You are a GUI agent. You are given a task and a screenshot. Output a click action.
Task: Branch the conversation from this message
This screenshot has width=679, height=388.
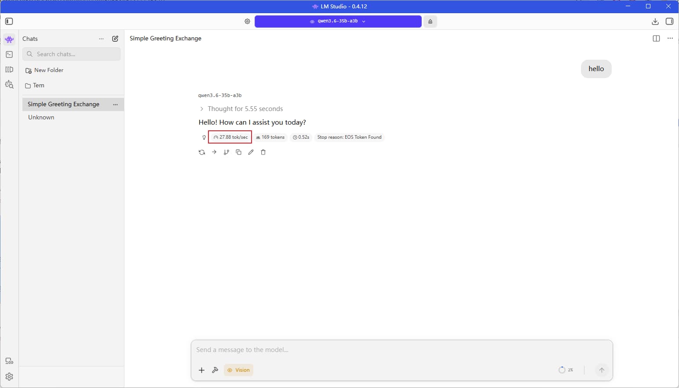tap(226, 152)
